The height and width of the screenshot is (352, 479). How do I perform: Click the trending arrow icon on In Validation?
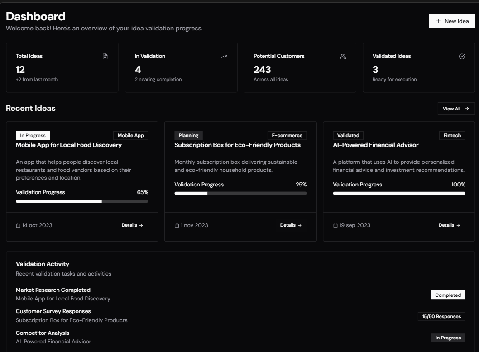(224, 57)
